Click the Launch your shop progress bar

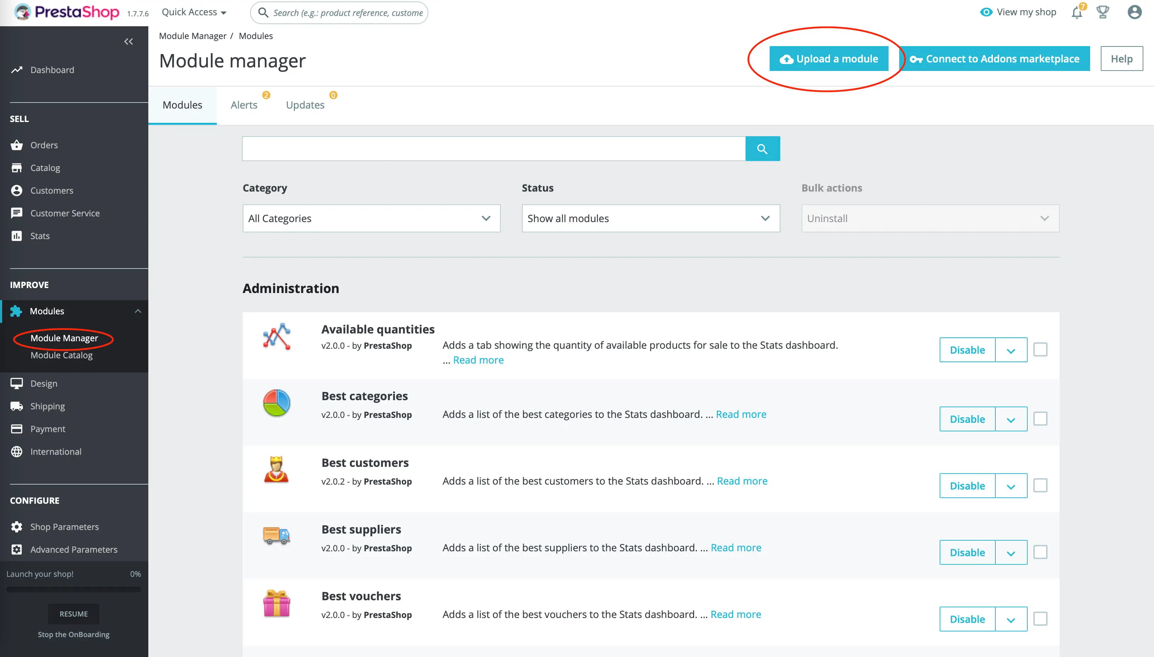click(73, 589)
